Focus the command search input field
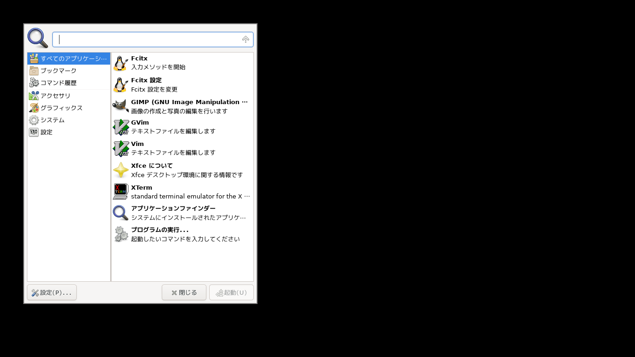This screenshot has width=635, height=357. [153, 40]
